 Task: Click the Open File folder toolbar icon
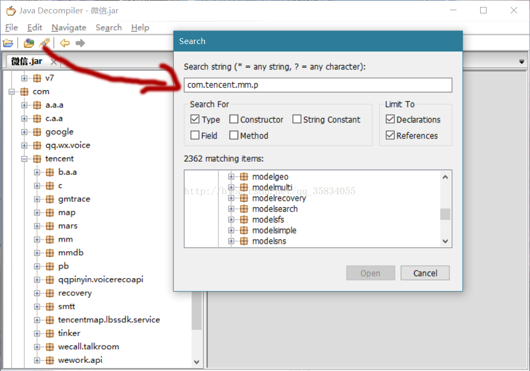pyautogui.click(x=8, y=43)
